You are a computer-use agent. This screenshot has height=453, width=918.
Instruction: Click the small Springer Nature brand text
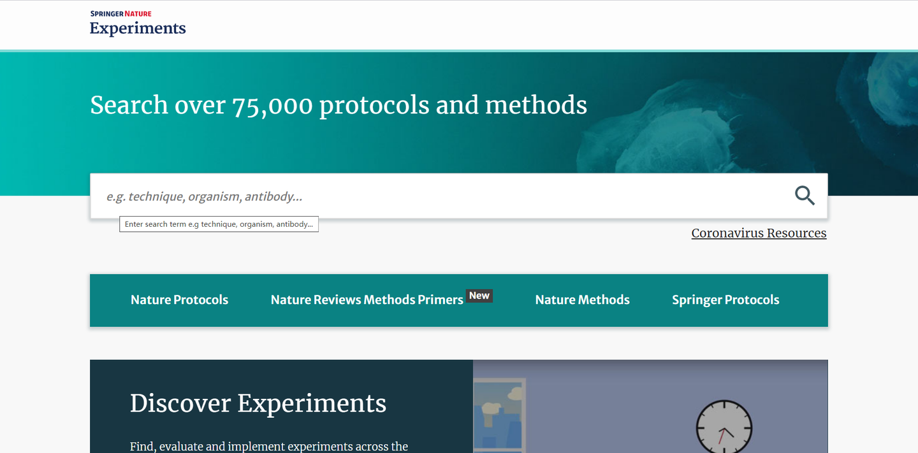[x=121, y=13]
